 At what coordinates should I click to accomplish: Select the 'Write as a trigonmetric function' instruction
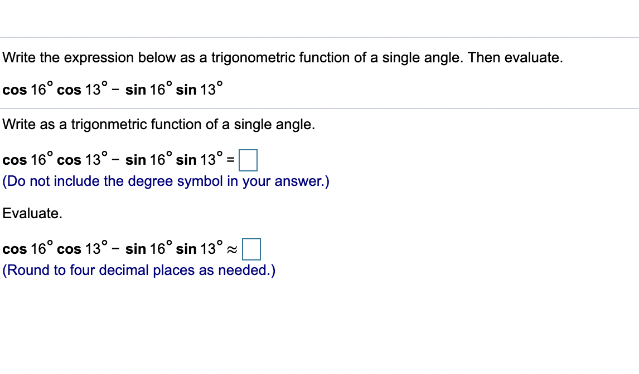159,124
